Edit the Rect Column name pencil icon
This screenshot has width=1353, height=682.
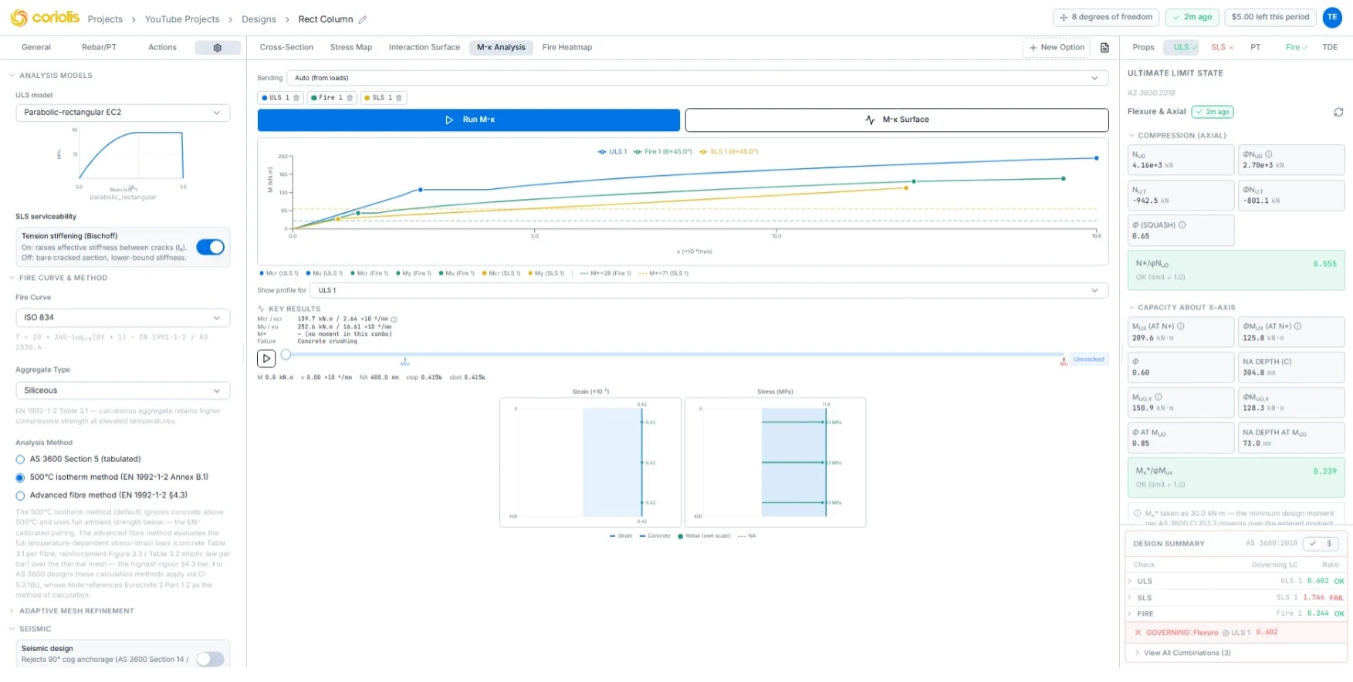pyautogui.click(x=363, y=19)
